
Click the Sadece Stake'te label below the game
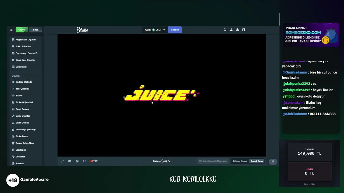tap(162, 161)
